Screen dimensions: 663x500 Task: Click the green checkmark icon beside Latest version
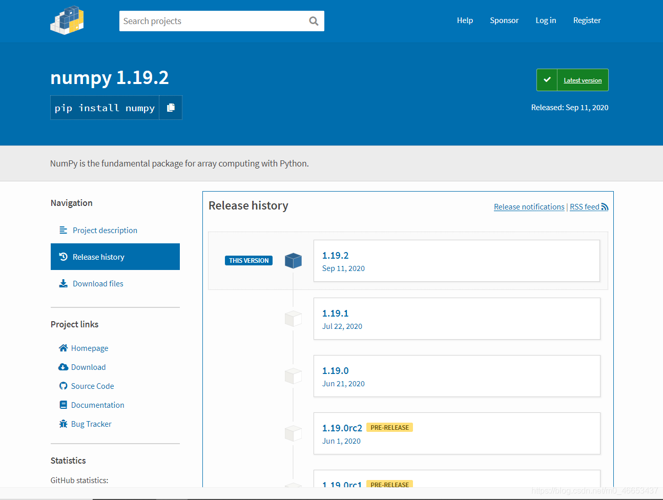[547, 80]
